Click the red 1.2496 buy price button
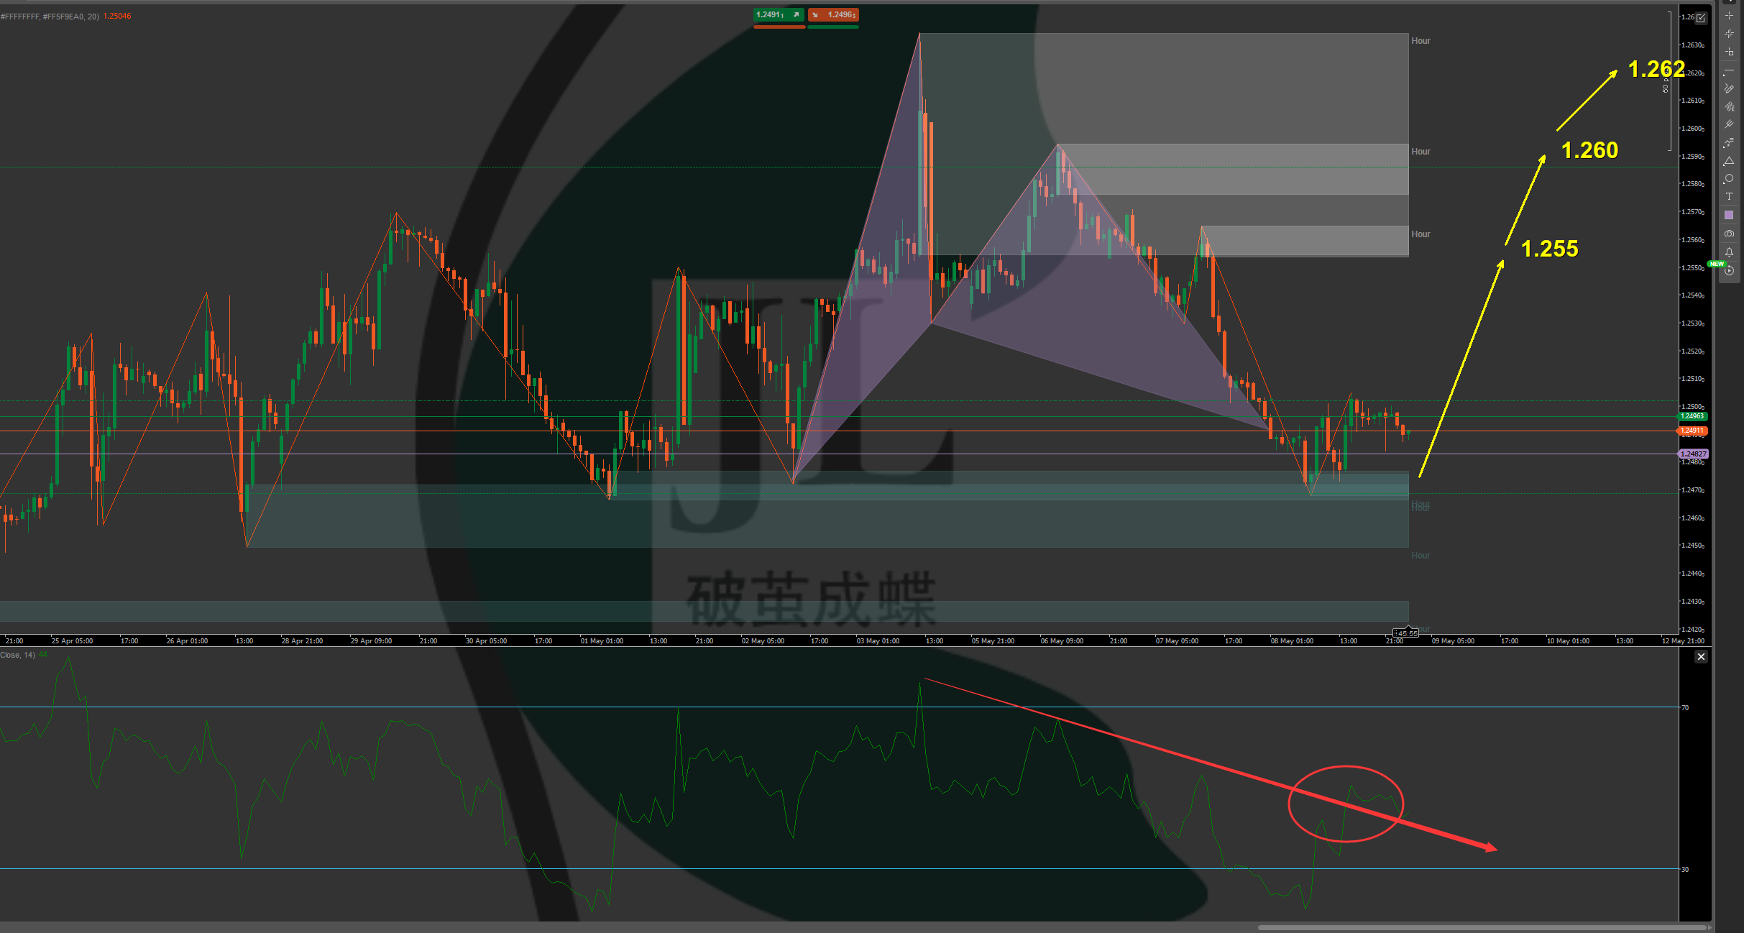The height and width of the screenshot is (933, 1744). 833,15
